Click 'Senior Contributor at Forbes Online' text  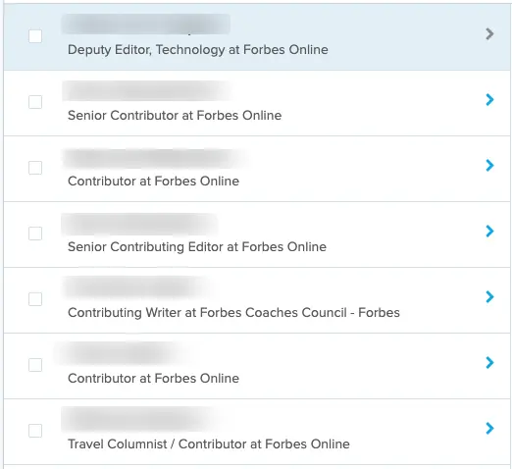[175, 116]
